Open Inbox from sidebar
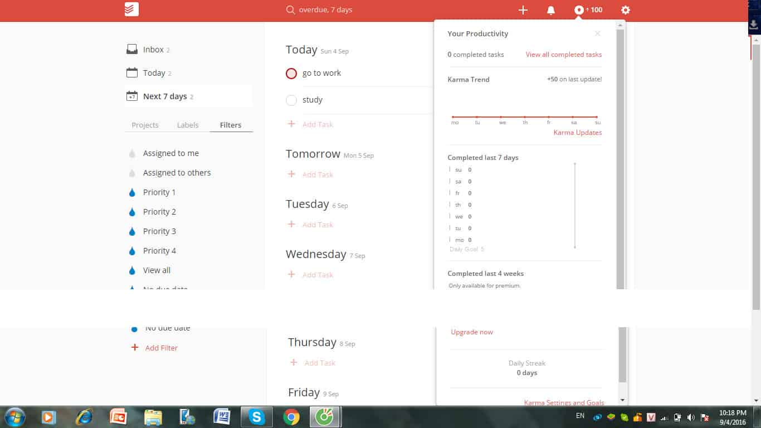Screen dimensions: 761x428 point(153,50)
